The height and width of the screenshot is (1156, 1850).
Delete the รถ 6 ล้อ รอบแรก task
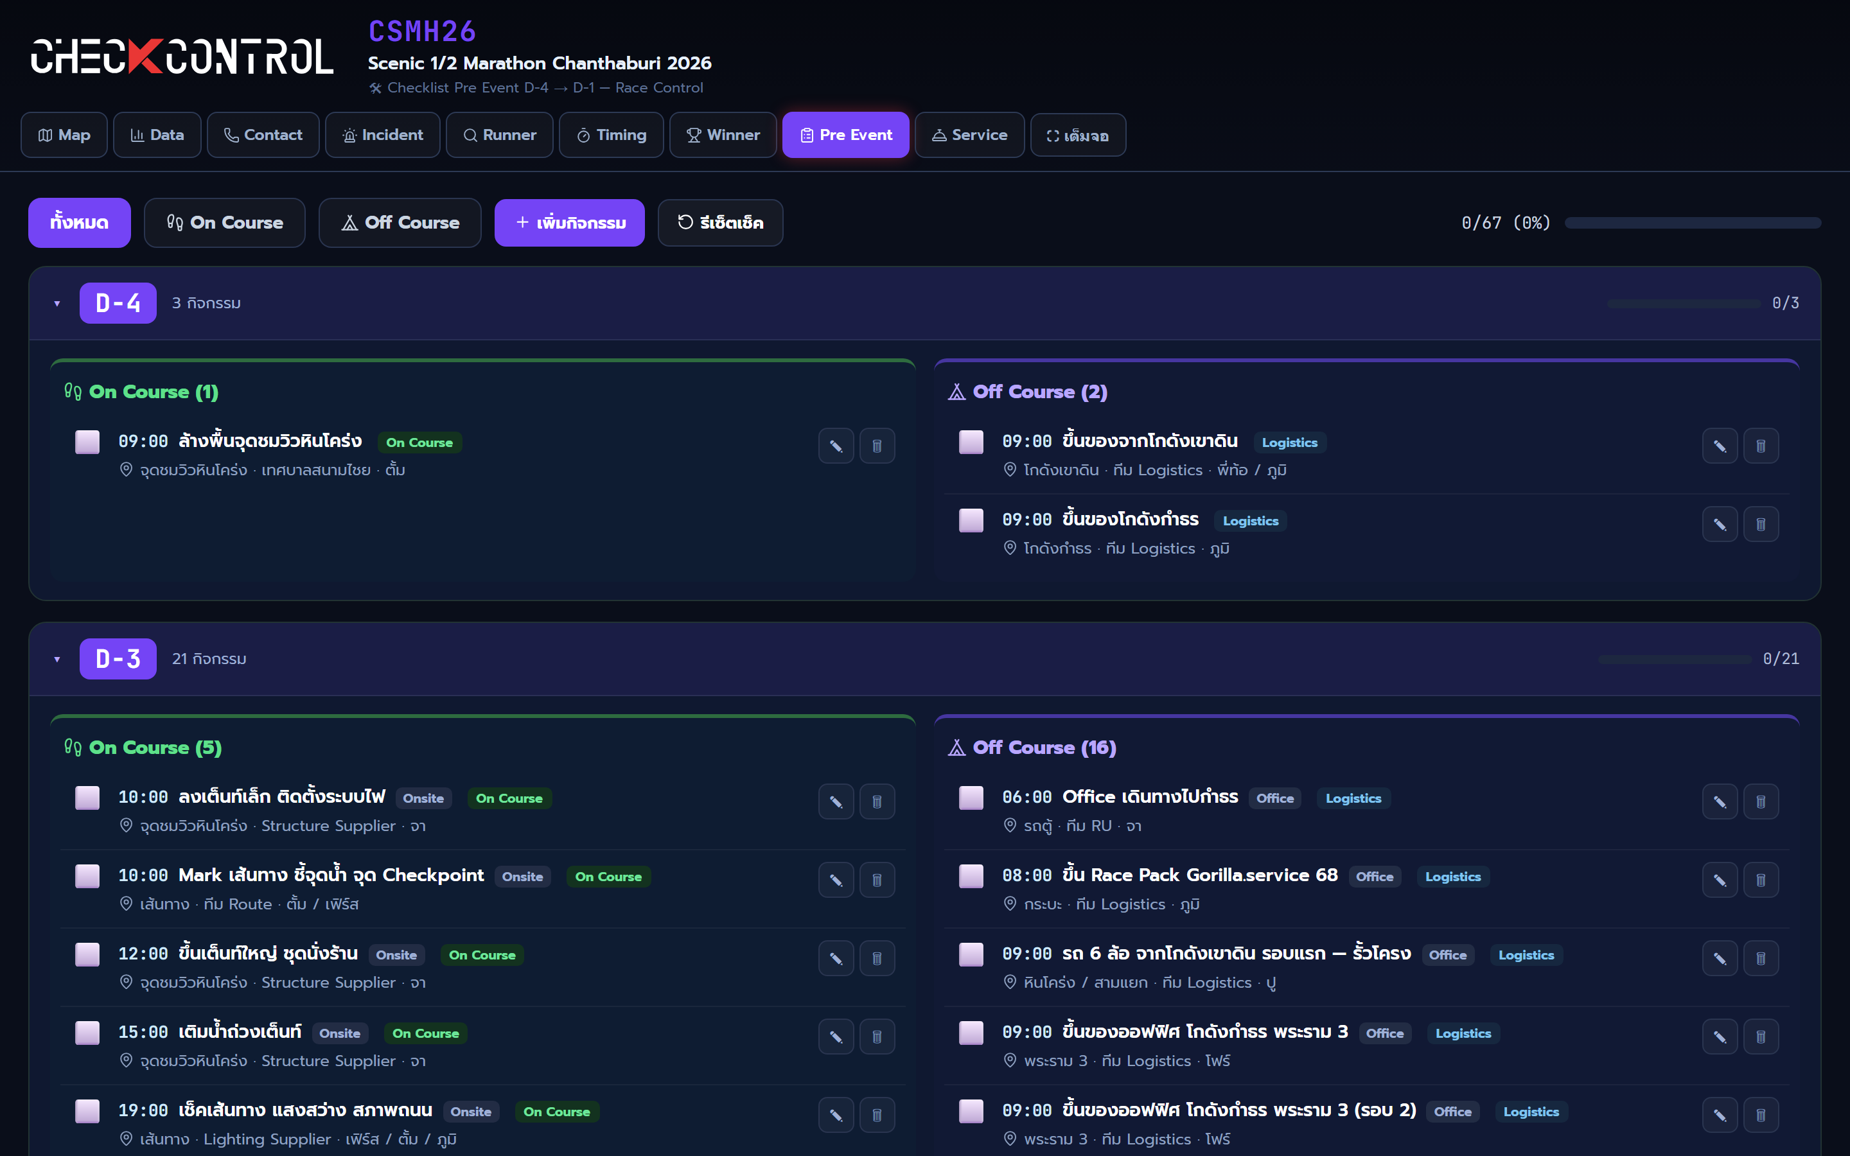pyautogui.click(x=1761, y=959)
